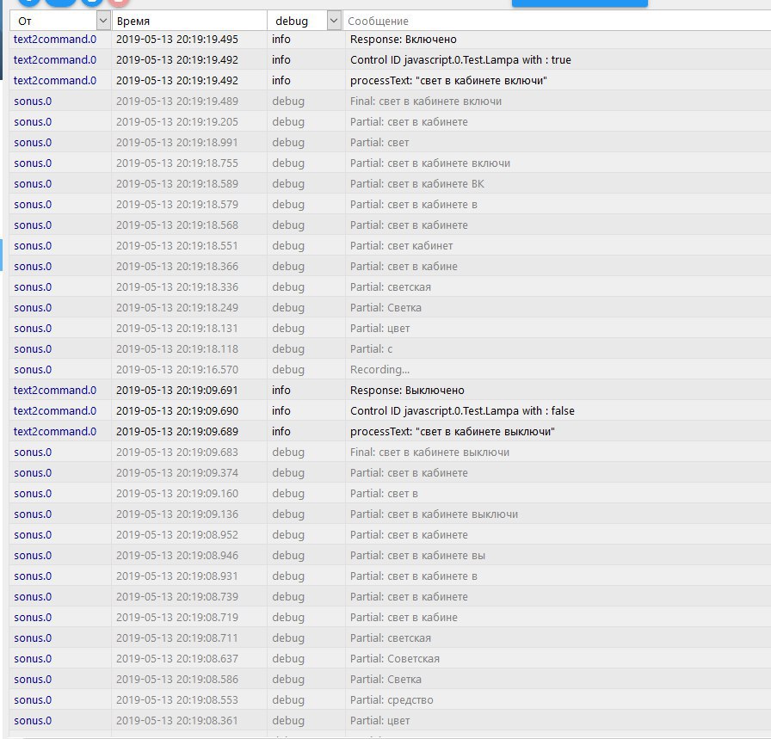Select message 'Recording...'

coord(379,370)
